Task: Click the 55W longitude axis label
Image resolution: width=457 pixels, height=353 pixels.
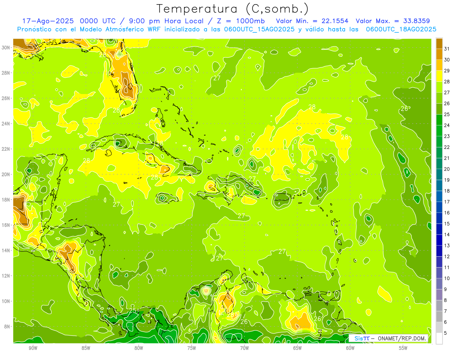Action: pos(403,348)
